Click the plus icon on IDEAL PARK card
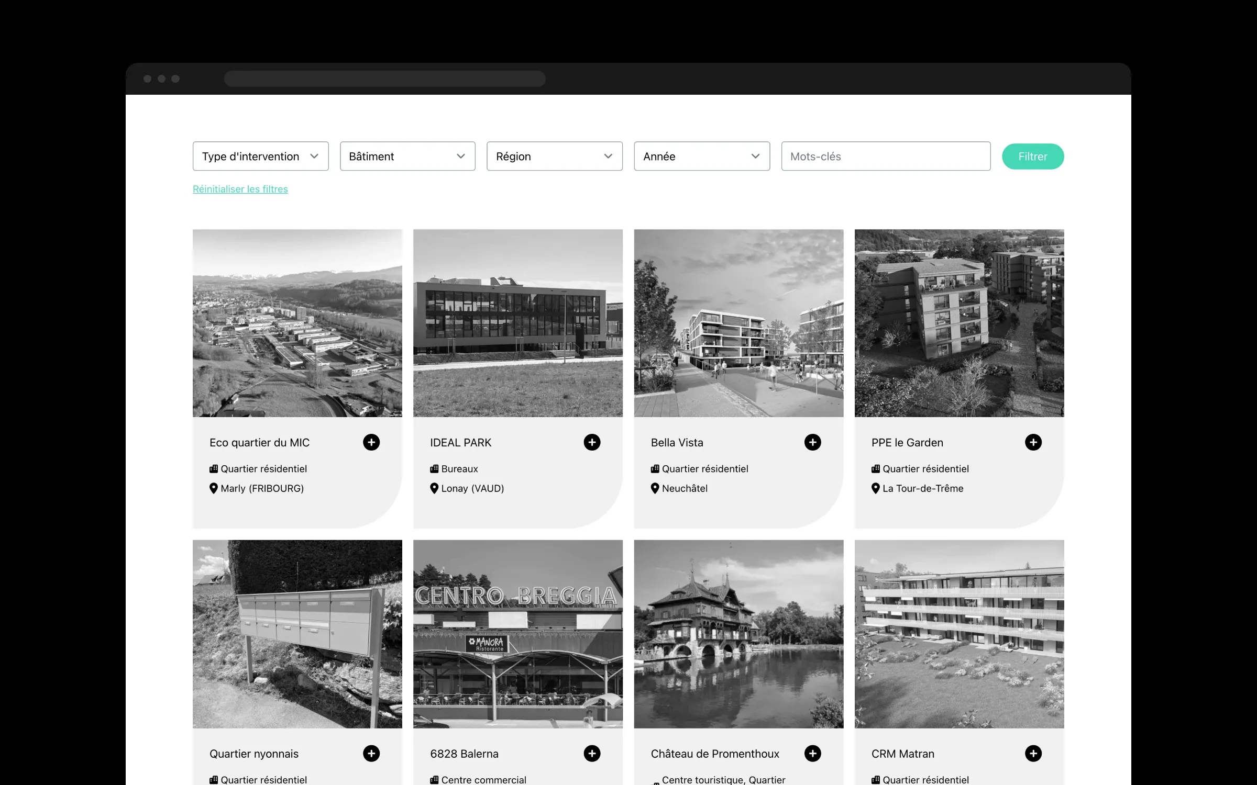Screen dimensions: 1257x785 click(592, 442)
